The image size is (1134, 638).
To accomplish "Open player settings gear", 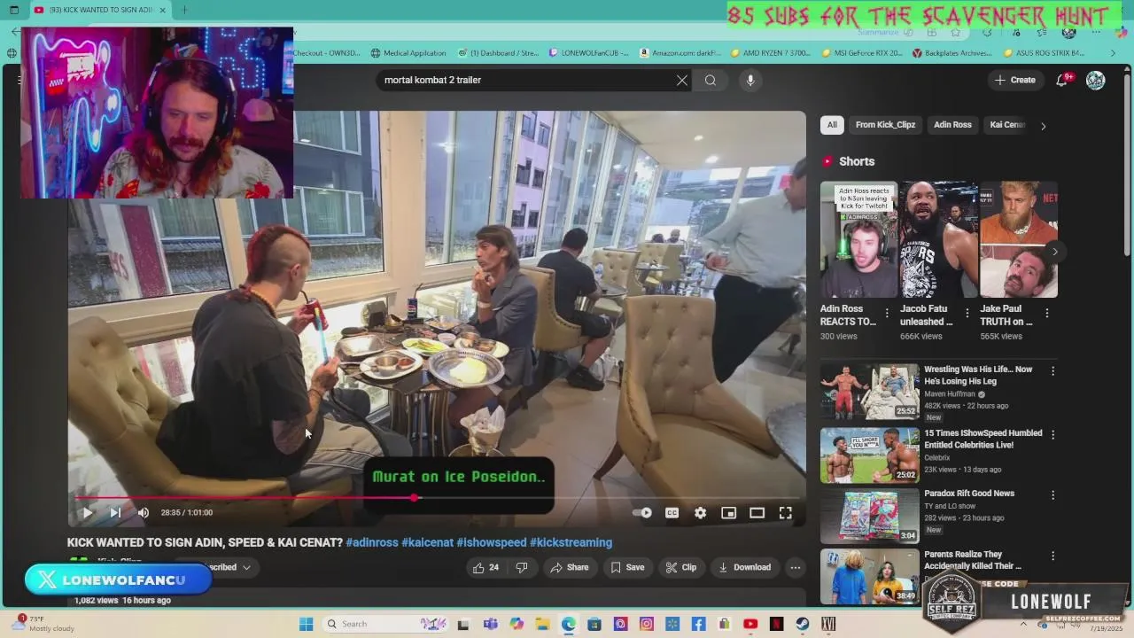I will [700, 512].
